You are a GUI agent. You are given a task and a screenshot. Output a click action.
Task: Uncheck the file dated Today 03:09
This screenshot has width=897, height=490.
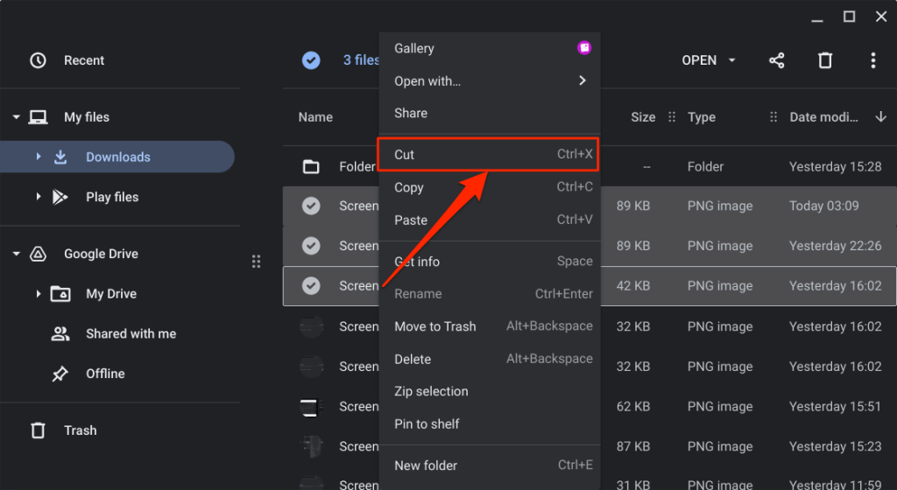[311, 206]
